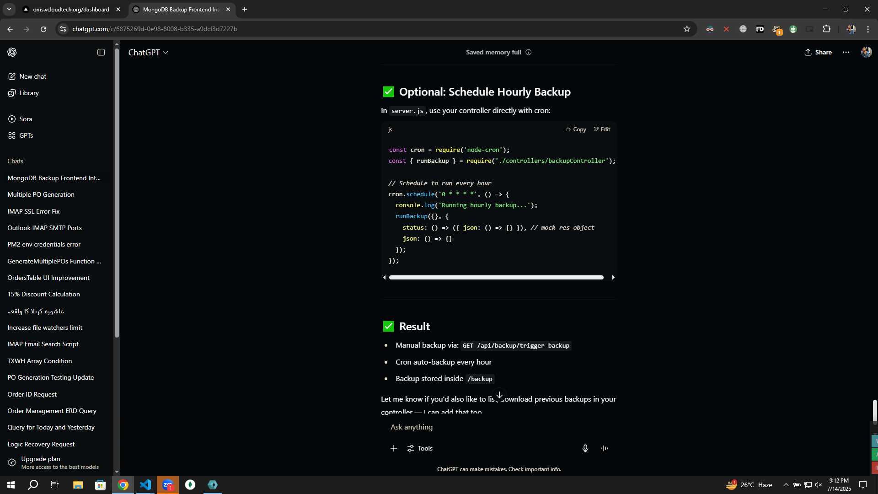Open the ChatGPT profile avatar menu
This screenshot has width=878, height=494.
[866, 52]
